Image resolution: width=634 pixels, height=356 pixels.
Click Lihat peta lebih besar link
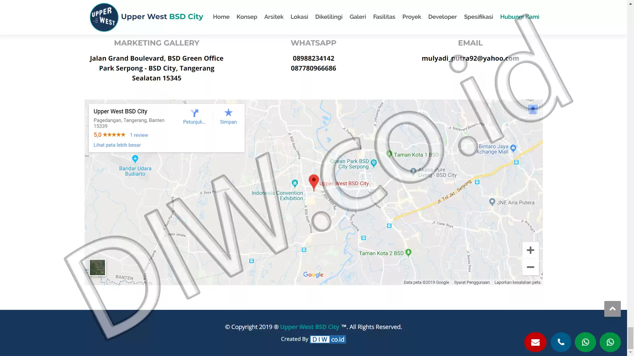pyautogui.click(x=117, y=145)
